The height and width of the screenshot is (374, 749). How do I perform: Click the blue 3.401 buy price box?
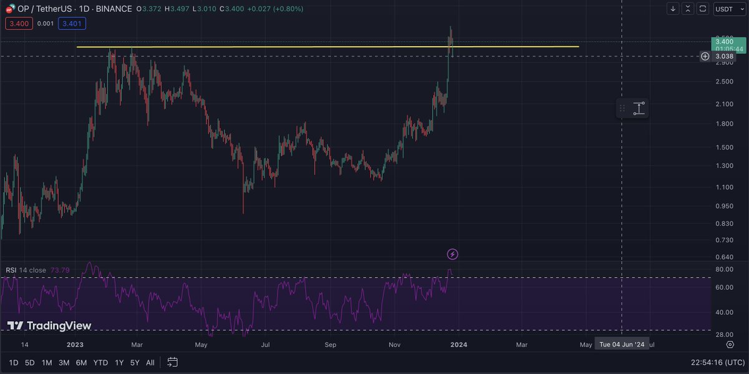pos(72,24)
